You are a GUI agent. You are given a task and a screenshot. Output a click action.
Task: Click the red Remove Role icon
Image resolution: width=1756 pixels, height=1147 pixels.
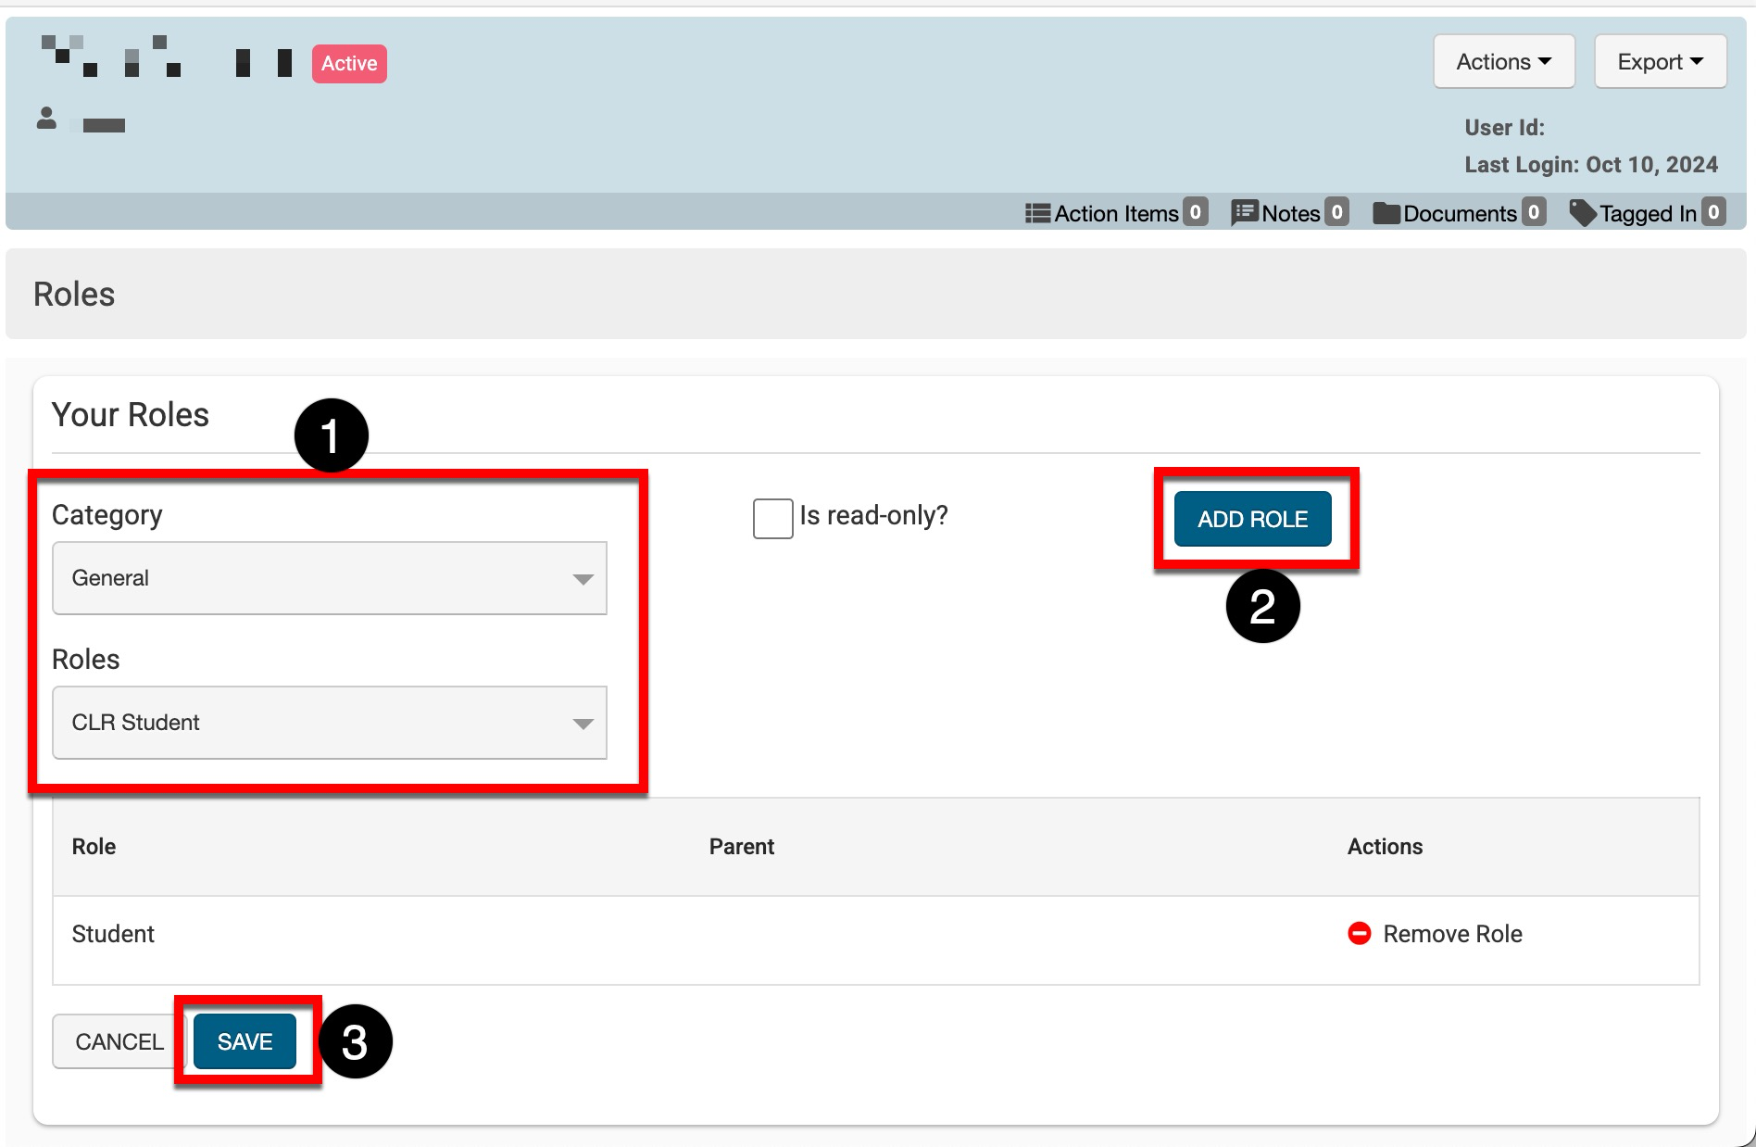pyautogui.click(x=1359, y=934)
